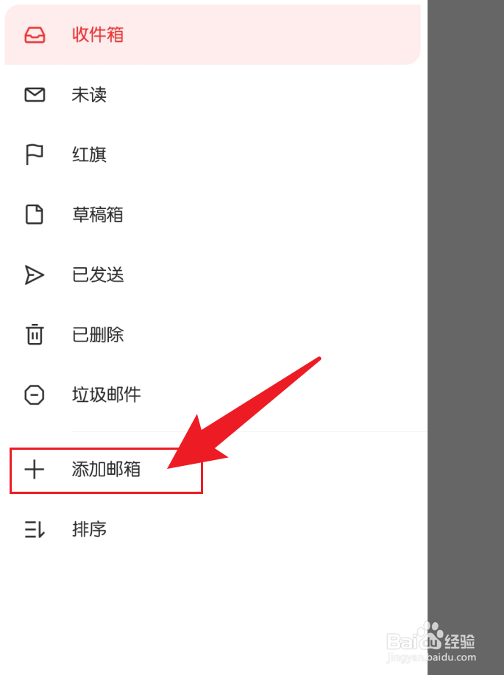Dismiss the drawer via the gray overlay
The height and width of the screenshot is (675, 504).
point(466,301)
